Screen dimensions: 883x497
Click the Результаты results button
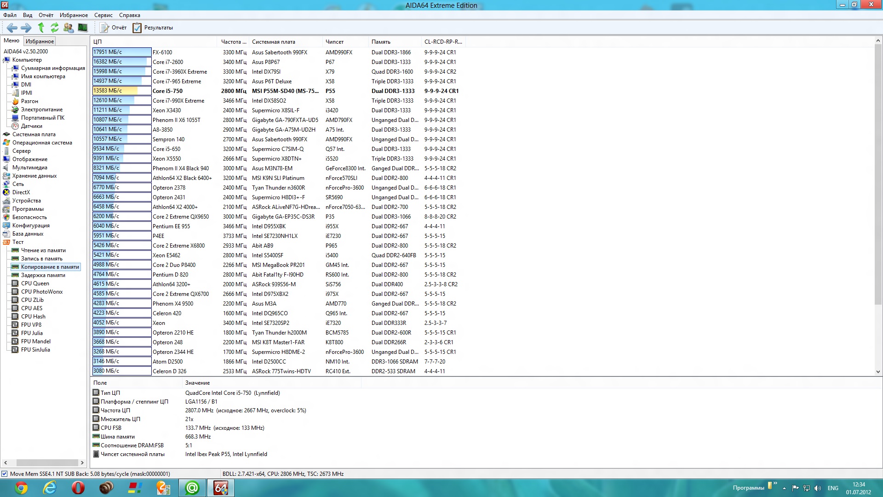click(153, 28)
